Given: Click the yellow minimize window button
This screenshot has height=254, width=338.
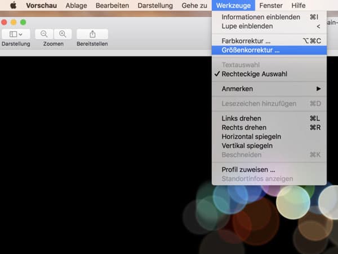Looking at the screenshot, I should pyautogui.click(x=14, y=22).
